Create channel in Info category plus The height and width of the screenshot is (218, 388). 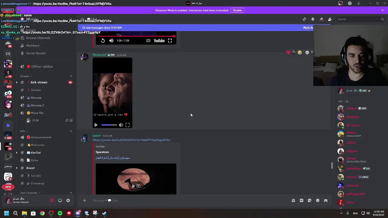pos(71,131)
